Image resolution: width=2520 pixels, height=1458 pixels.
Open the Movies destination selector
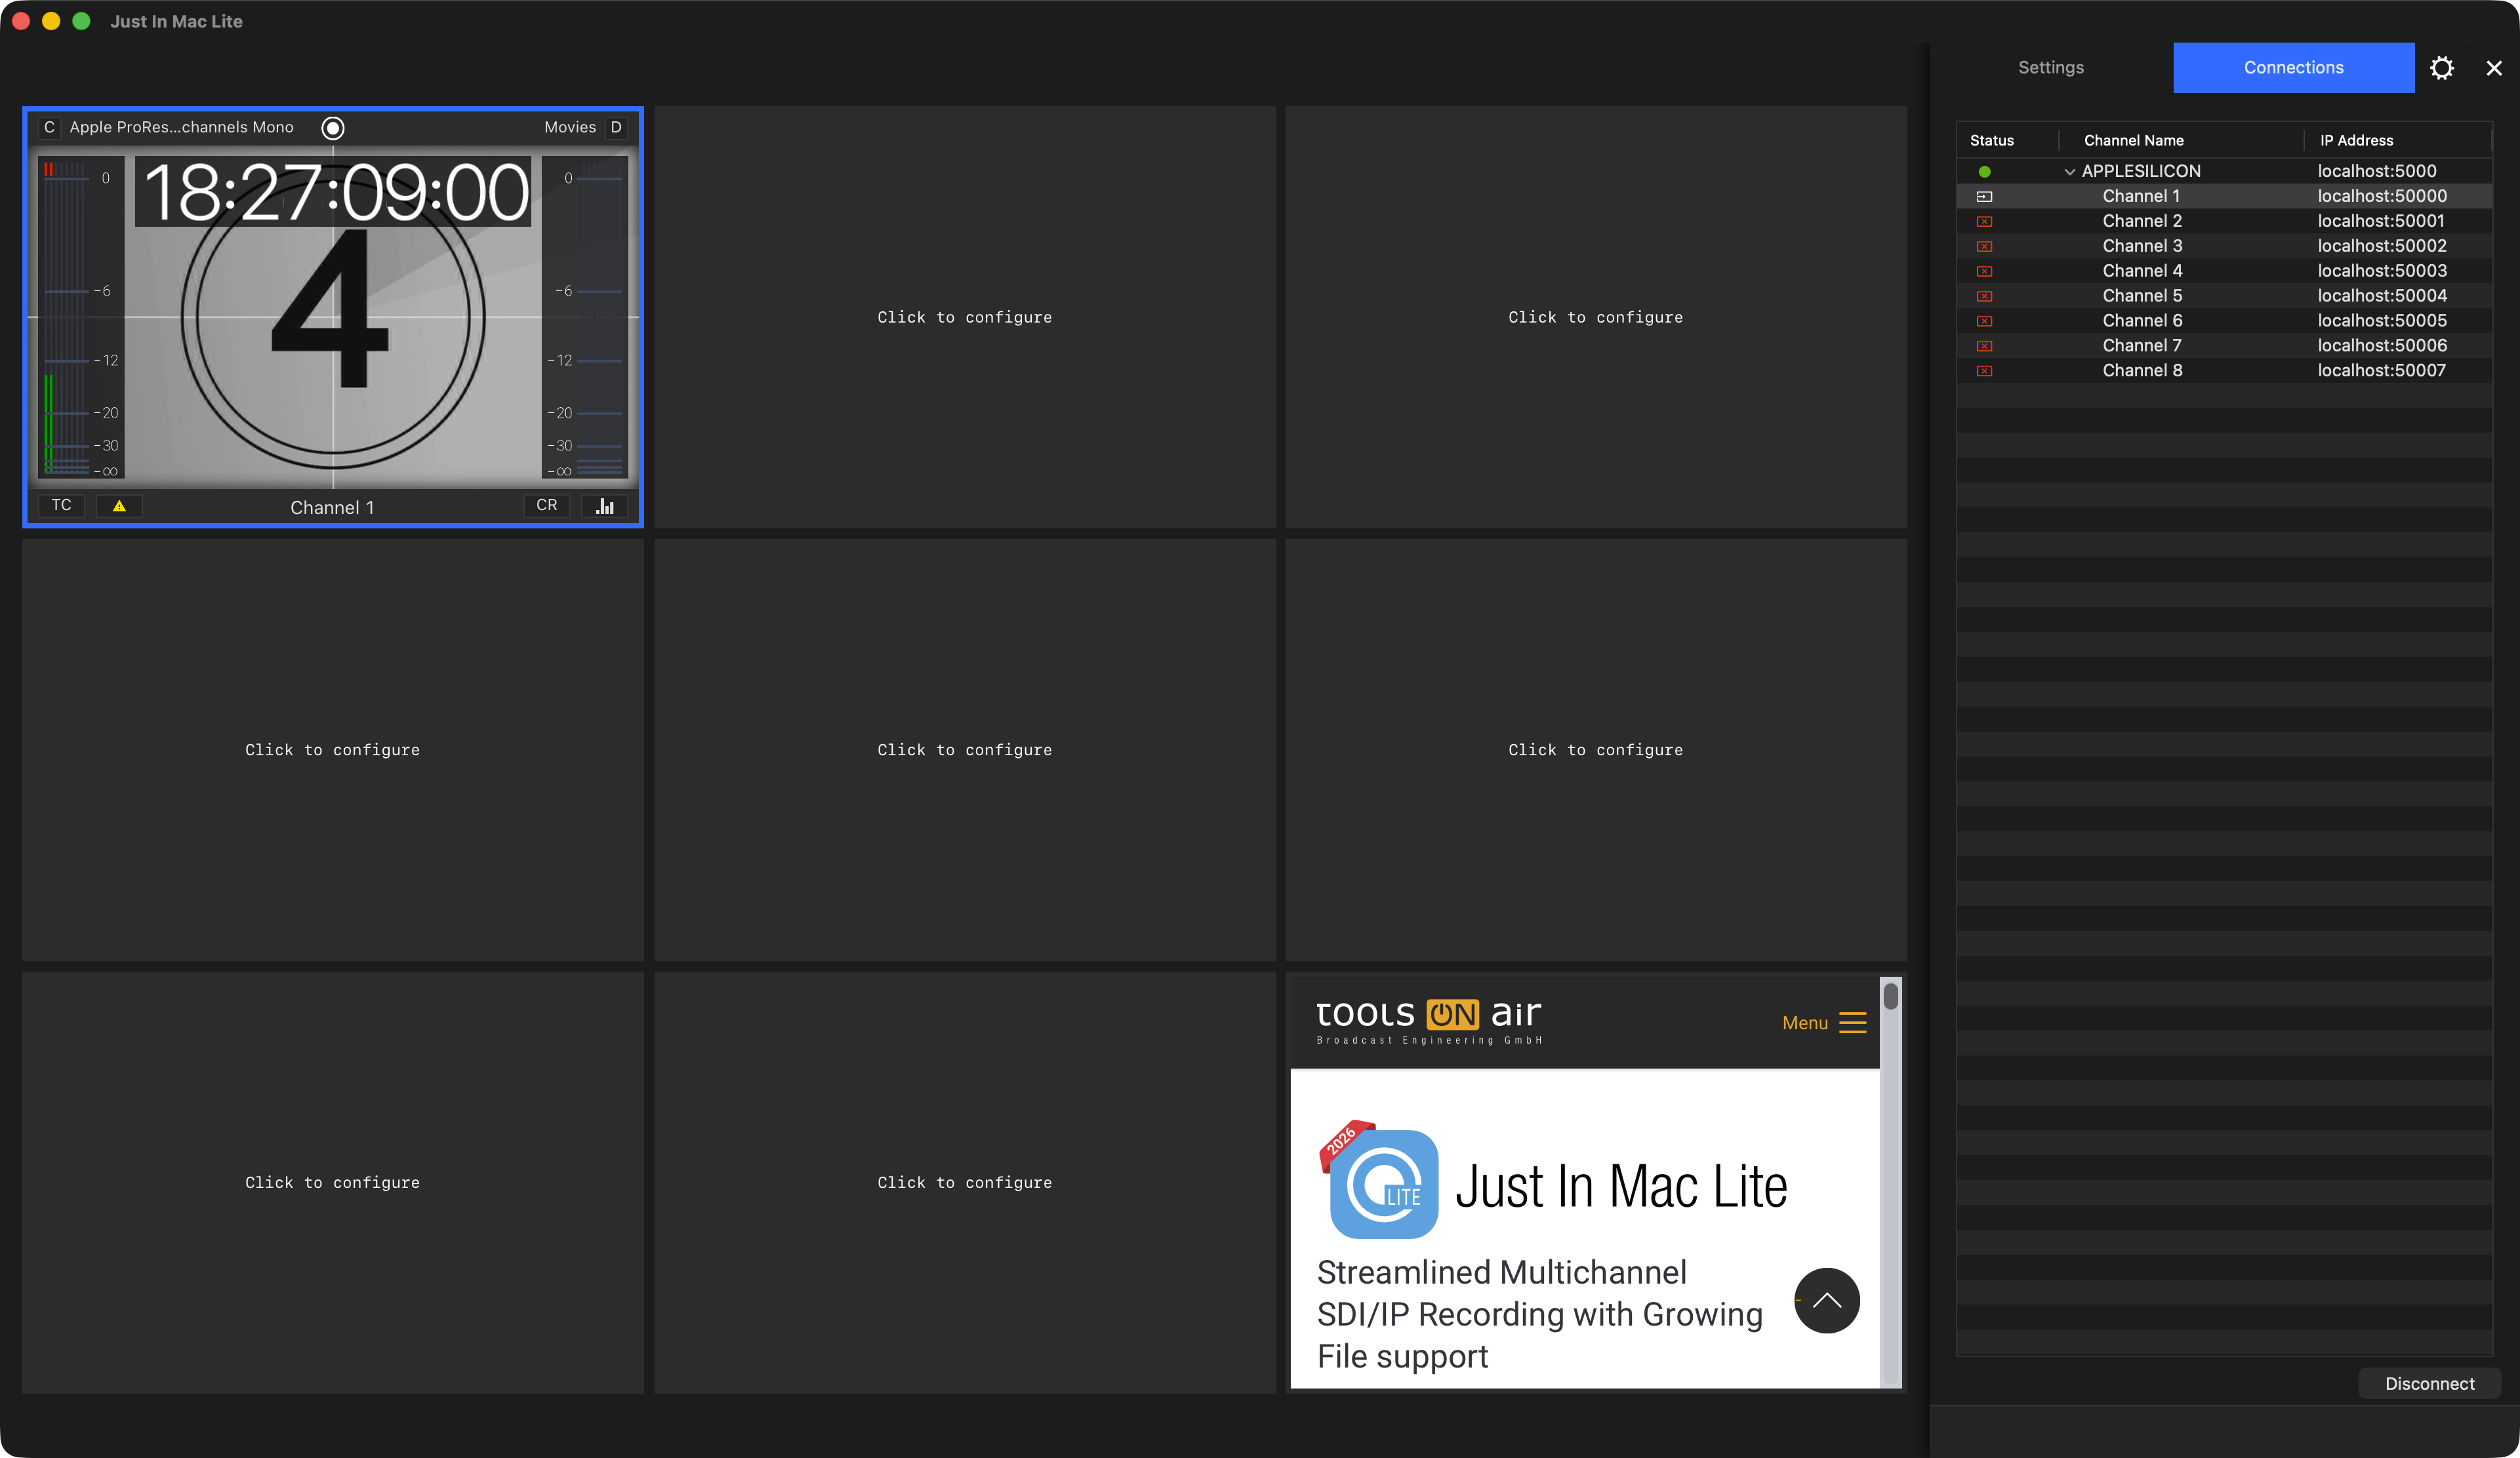pyautogui.click(x=570, y=128)
